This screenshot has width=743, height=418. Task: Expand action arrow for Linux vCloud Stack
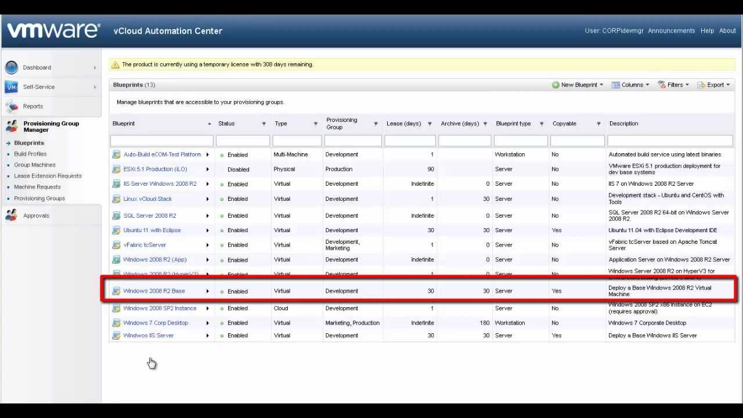tap(207, 199)
